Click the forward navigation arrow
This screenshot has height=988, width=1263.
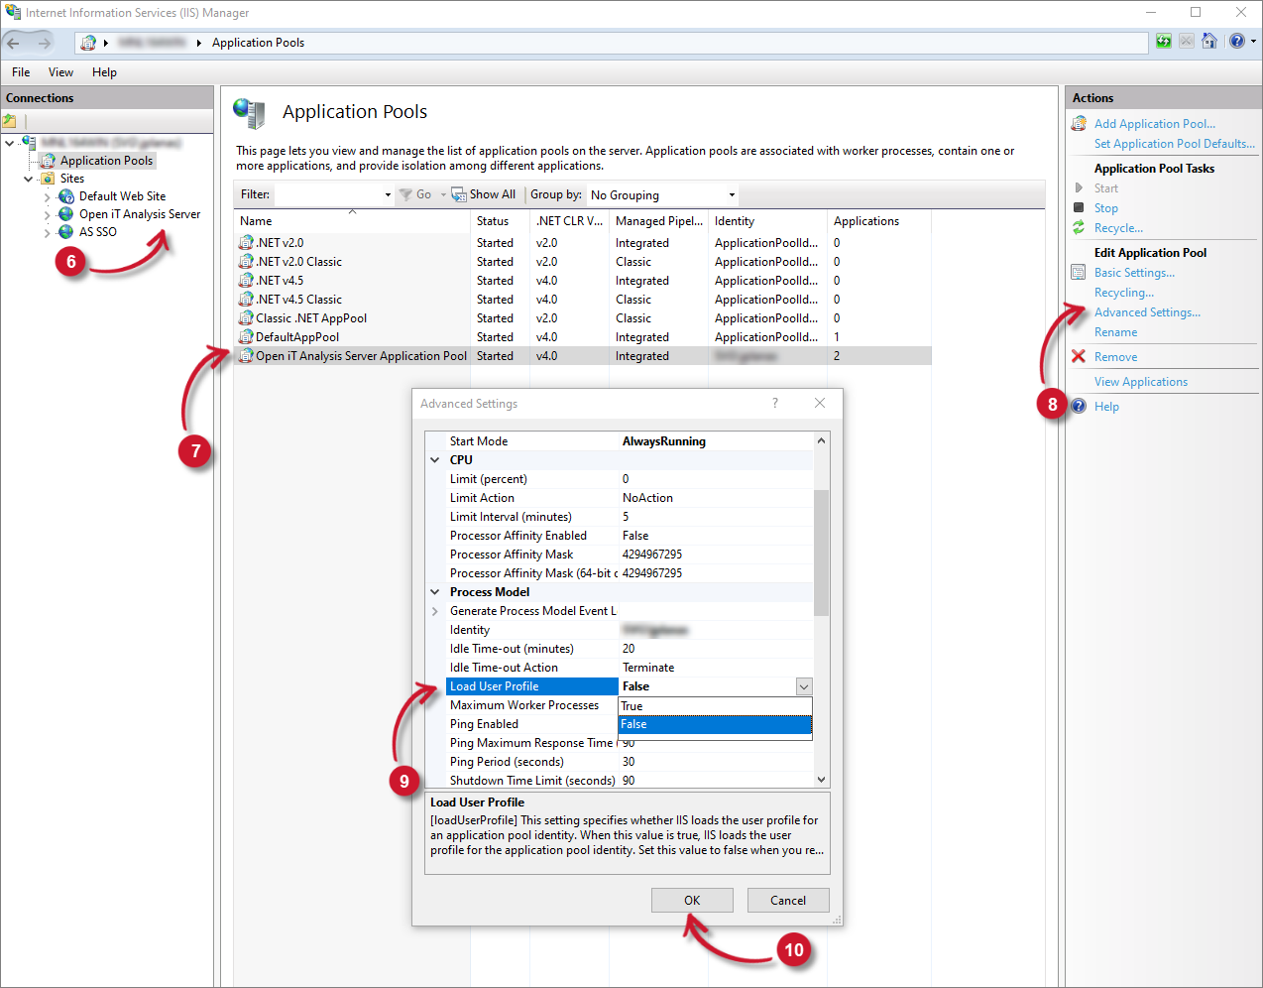(x=45, y=43)
